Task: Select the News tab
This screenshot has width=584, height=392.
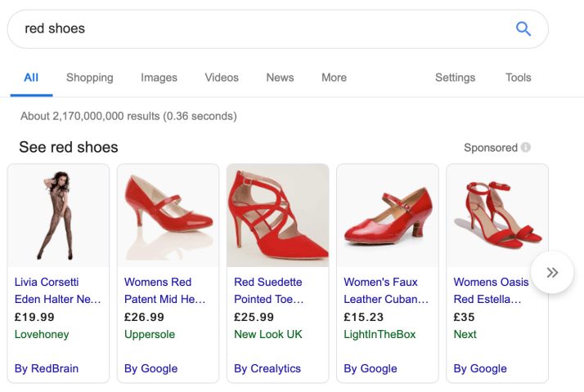Action: (280, 78)
